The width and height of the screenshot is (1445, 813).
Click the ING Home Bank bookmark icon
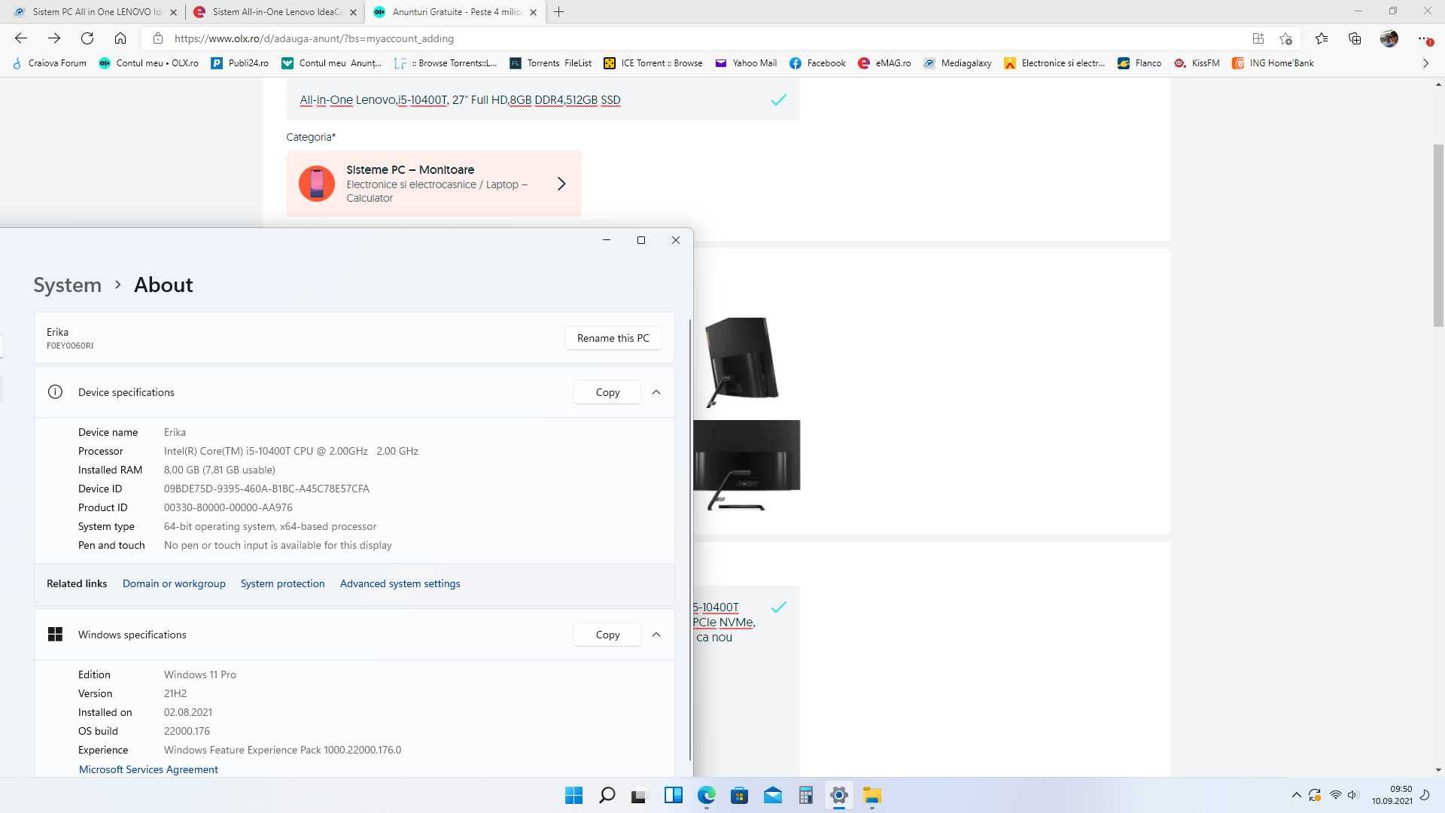click(x=1239, y=62)
